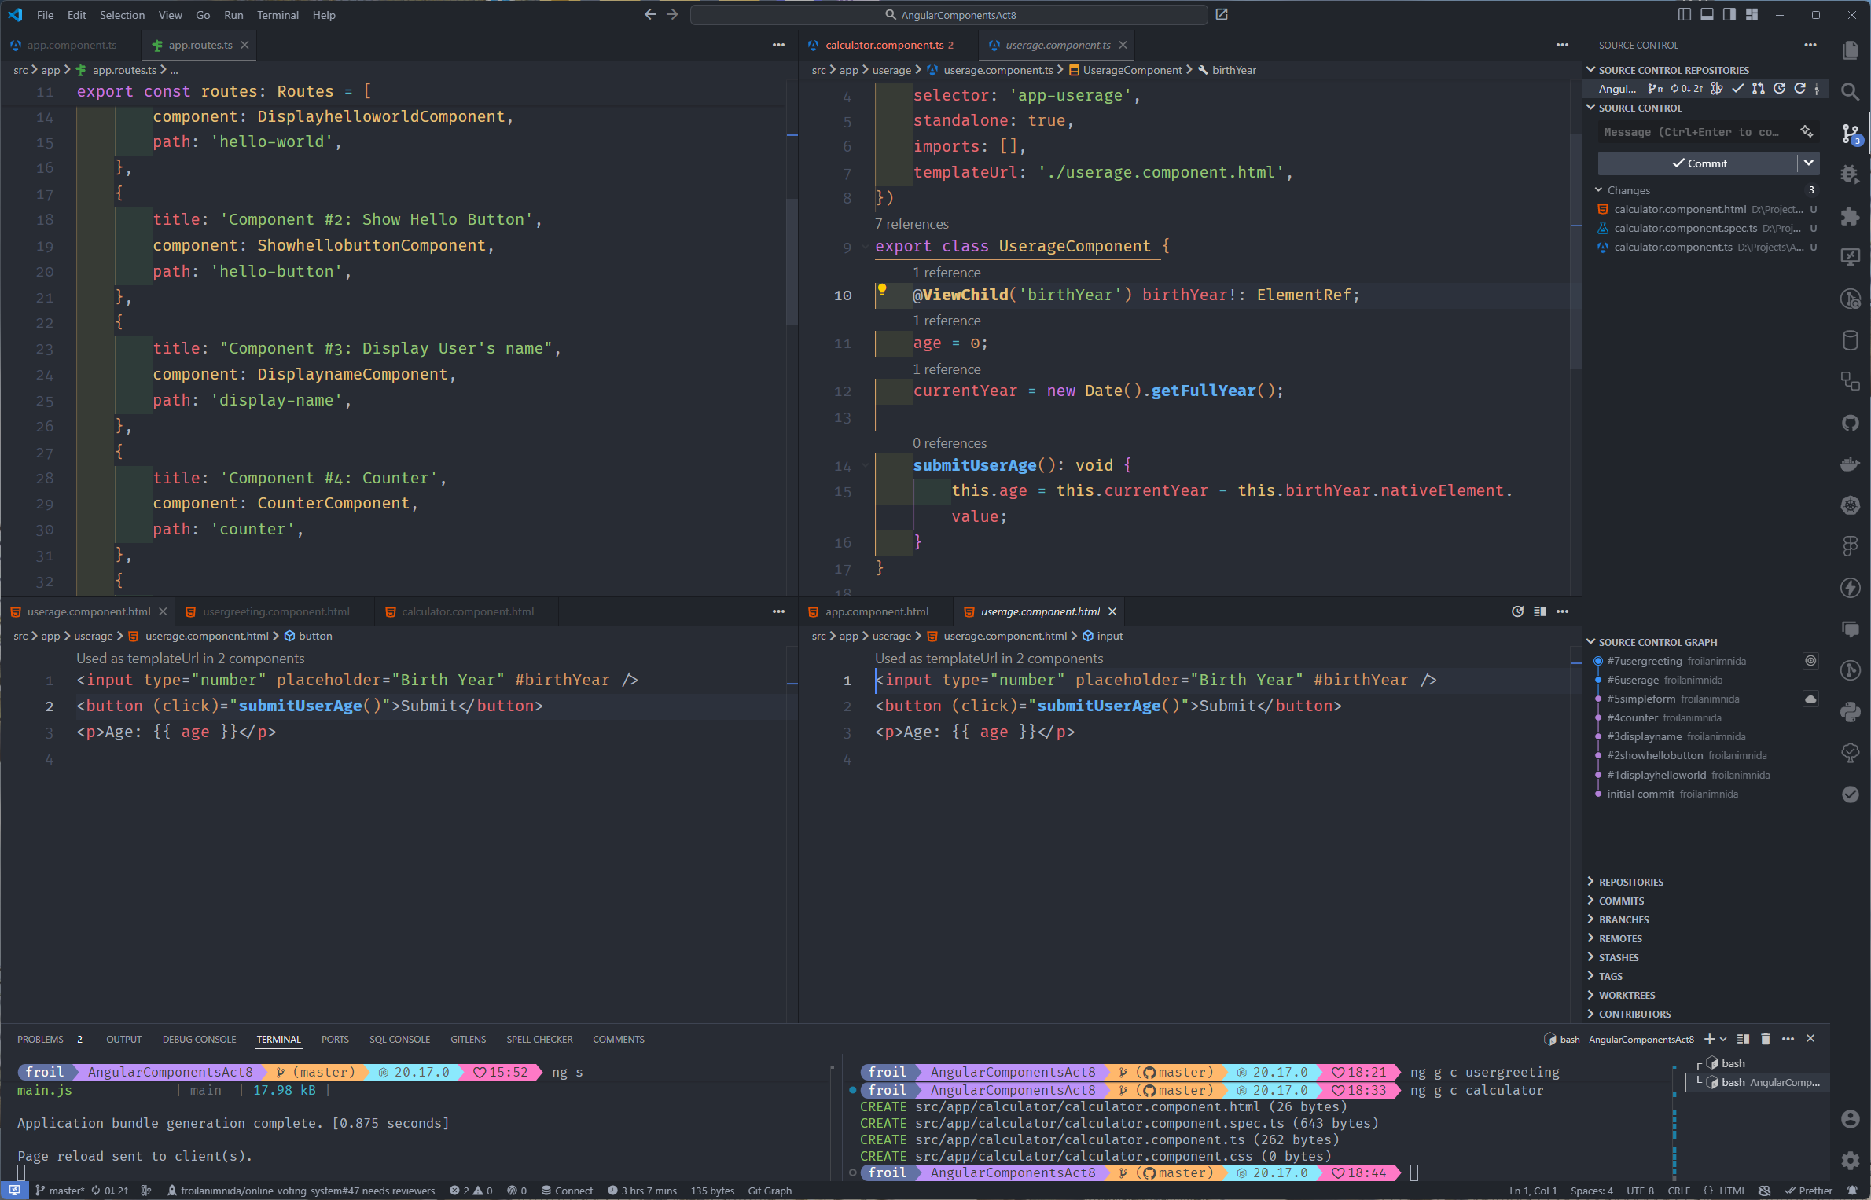This screenshot has height=1200, width=1871.
Task: Open the GitHub icon in activity bar
Action: pyautogui.click(x=1850, y=423)
